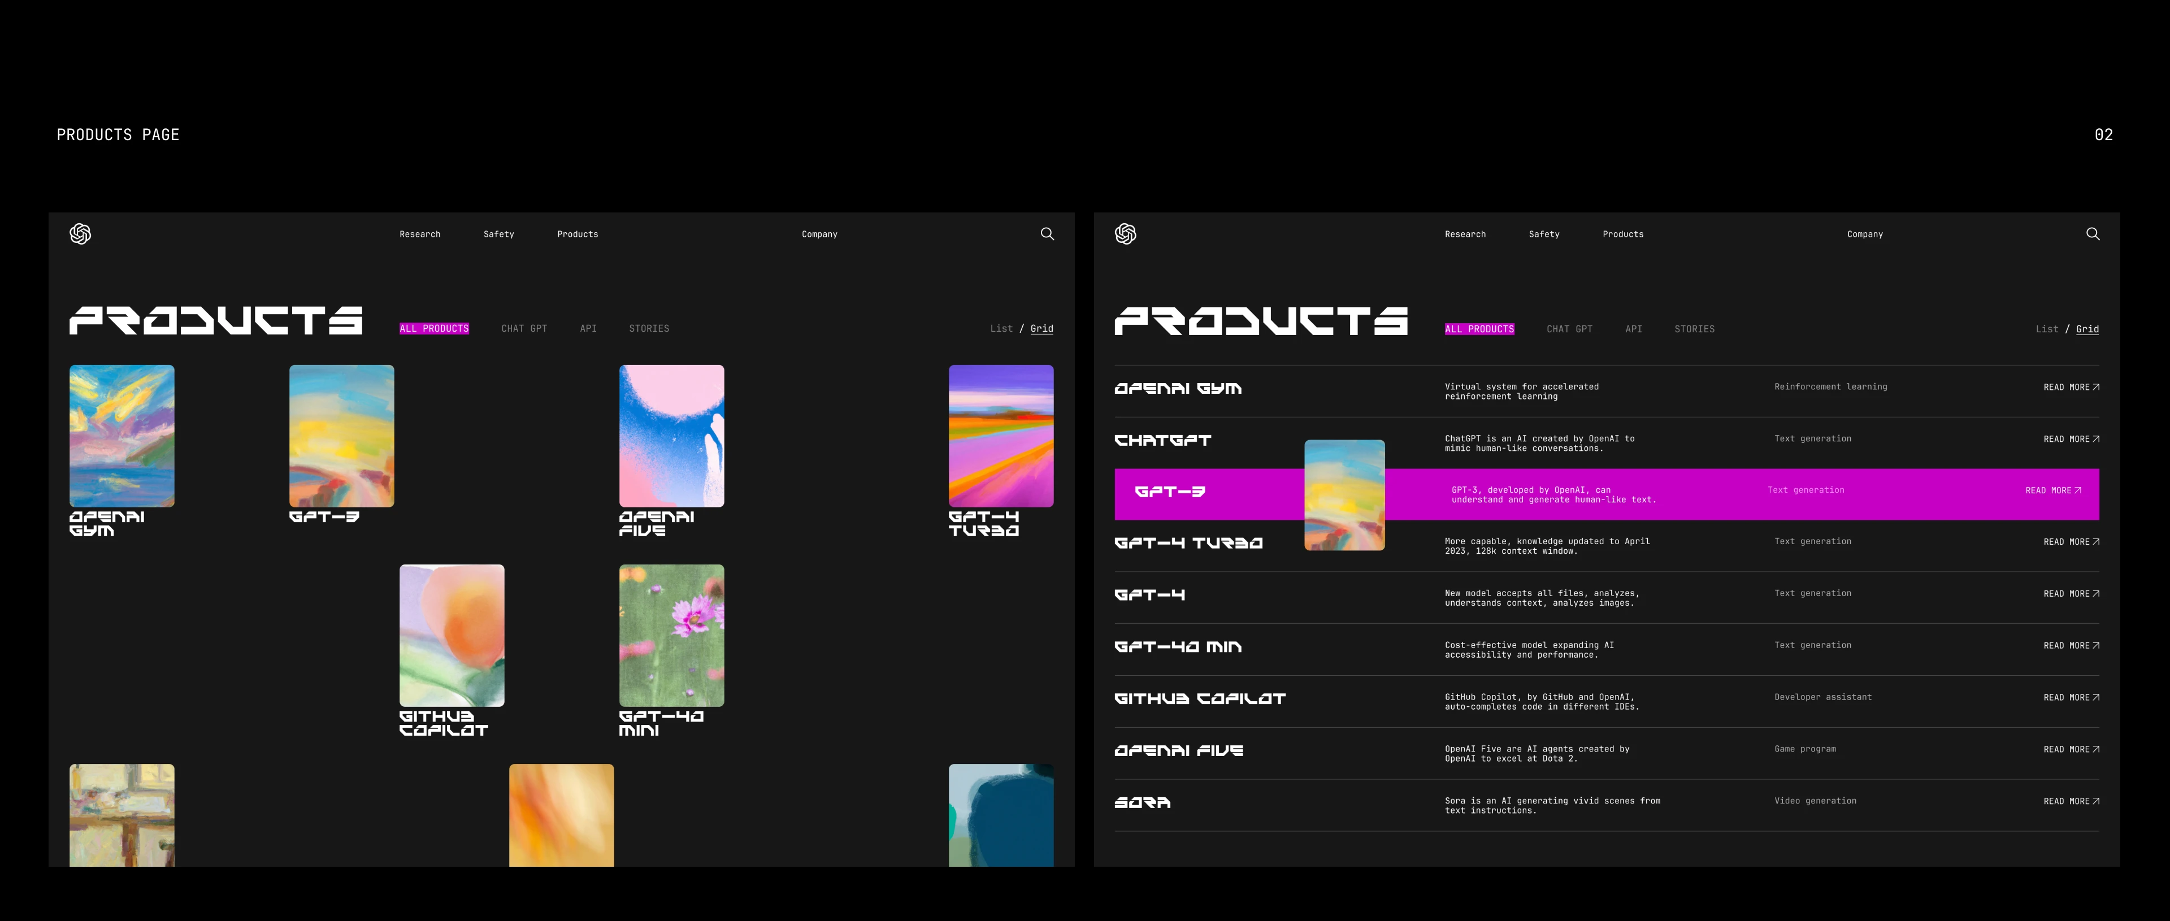Screen dimensions: 2170x921
Task: Open search icon in left mockup
Action: (1047, 233)
